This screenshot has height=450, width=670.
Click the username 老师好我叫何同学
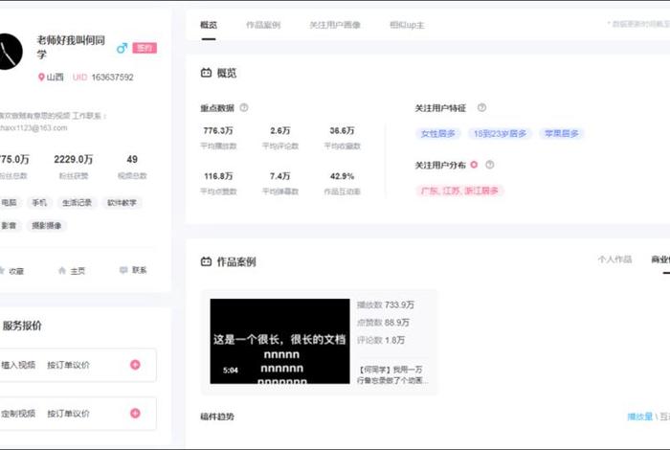(x=71, y=47)
